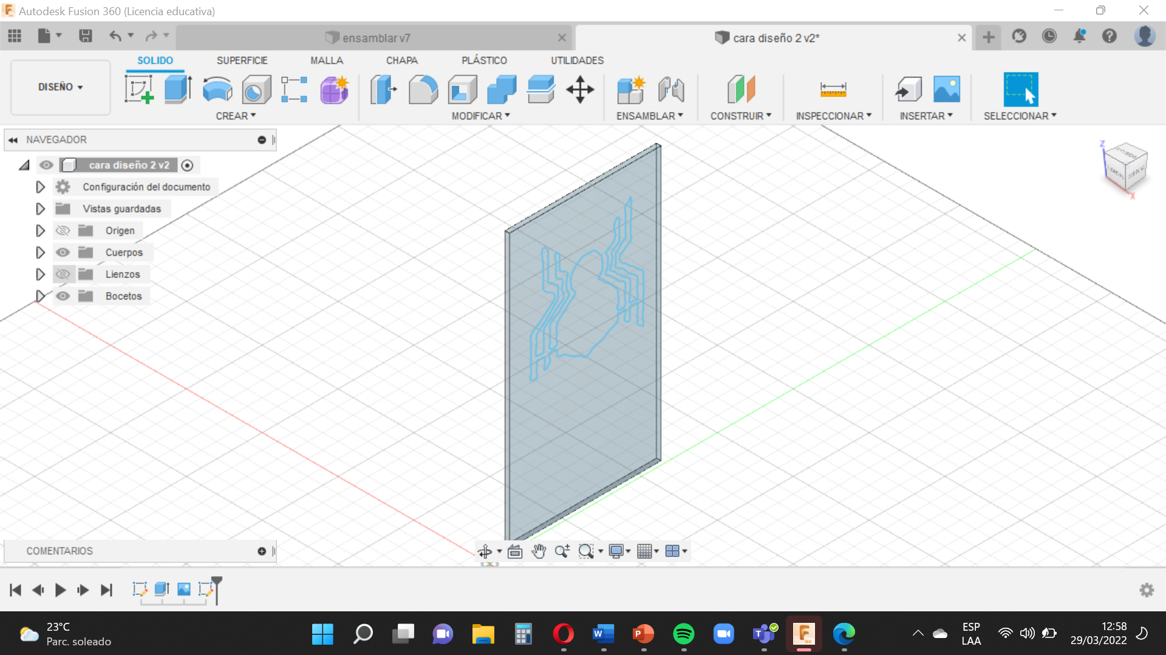1166x655 pixels.
Task: Click the DISEÑO dropdown button
Action: (x=60, y=86)
